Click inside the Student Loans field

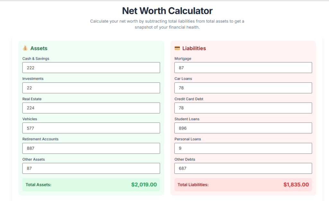(x=243, y=128)
